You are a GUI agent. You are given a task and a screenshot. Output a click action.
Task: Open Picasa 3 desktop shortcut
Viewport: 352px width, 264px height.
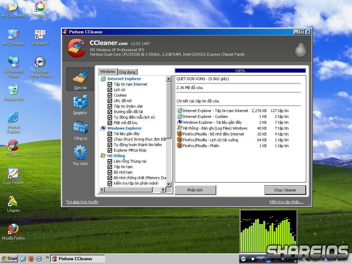coord(41,9)
